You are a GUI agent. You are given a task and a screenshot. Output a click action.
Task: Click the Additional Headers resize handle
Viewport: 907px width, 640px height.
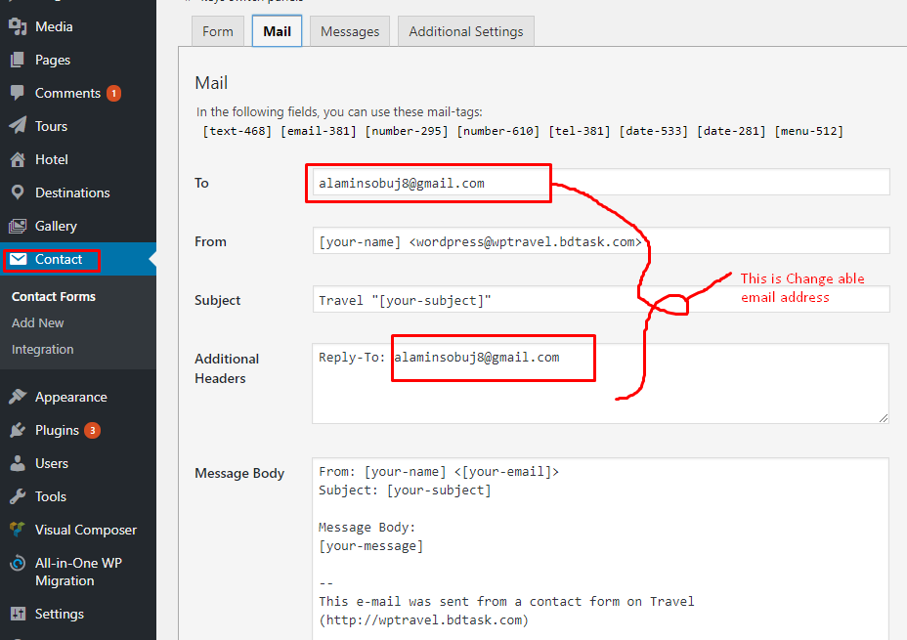click(x=884, y=417)
